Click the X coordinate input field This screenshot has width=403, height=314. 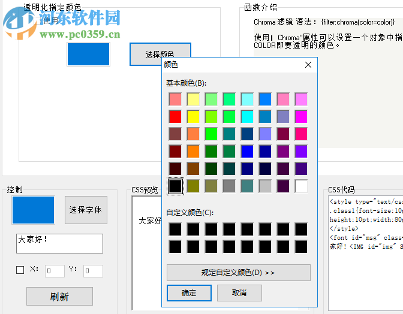point(55,271)
